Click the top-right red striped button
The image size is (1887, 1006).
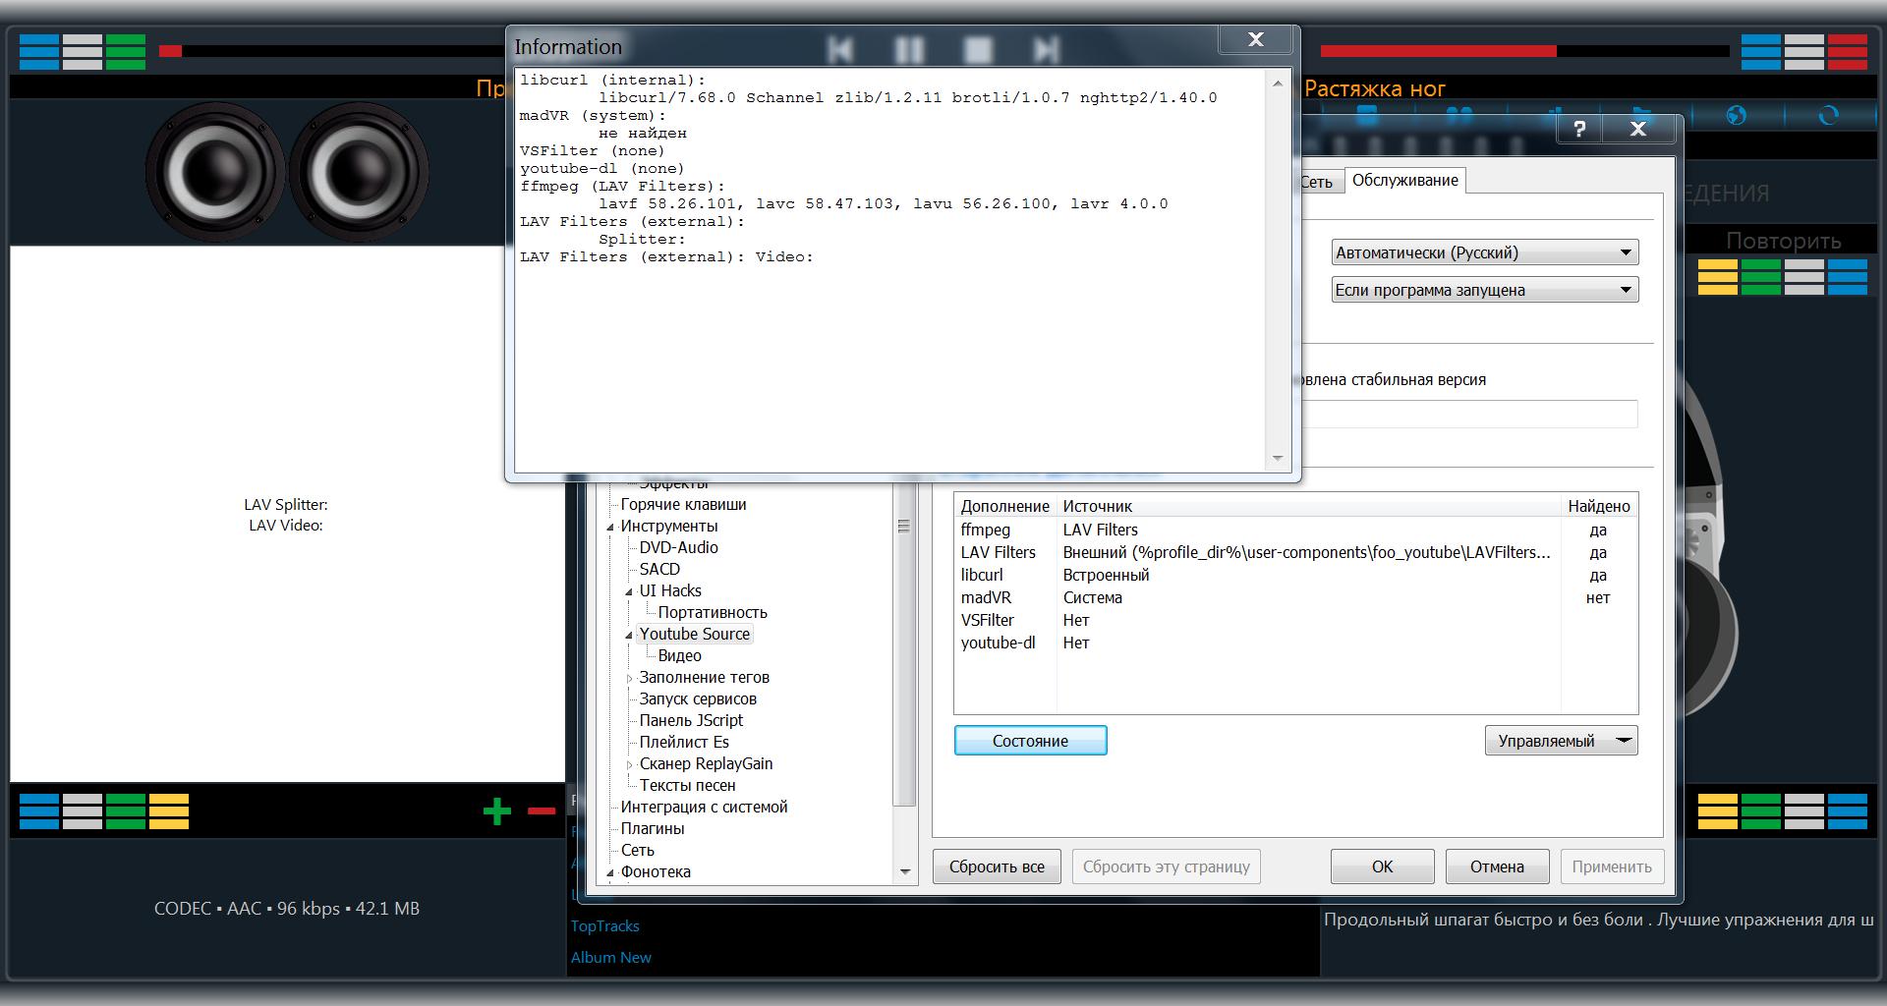coord(1848,52)
